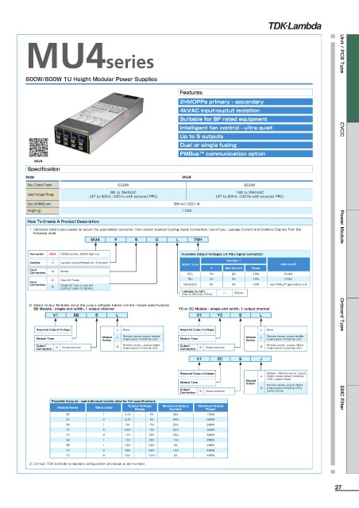Click the 'Module Name' column header

pos(68,407)
